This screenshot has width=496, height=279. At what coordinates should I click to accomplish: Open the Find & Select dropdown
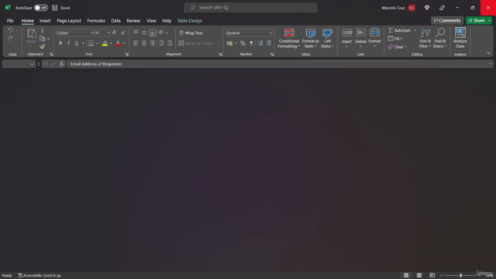click(439, 38)
